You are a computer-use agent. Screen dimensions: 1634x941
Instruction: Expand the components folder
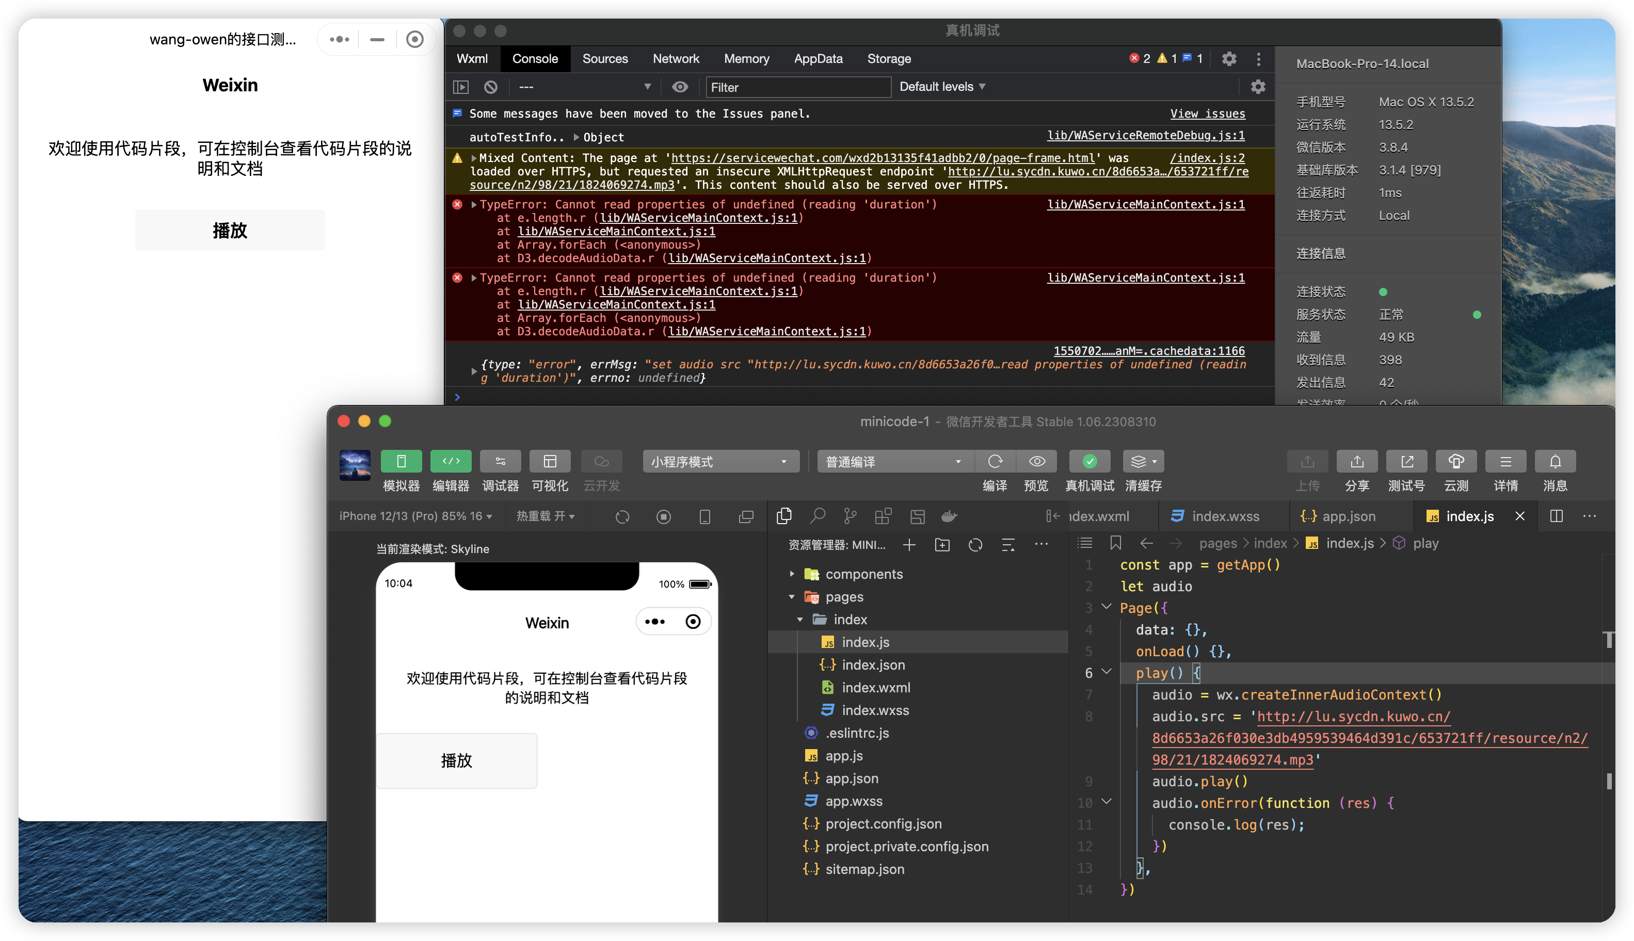(x=863, y=574)
